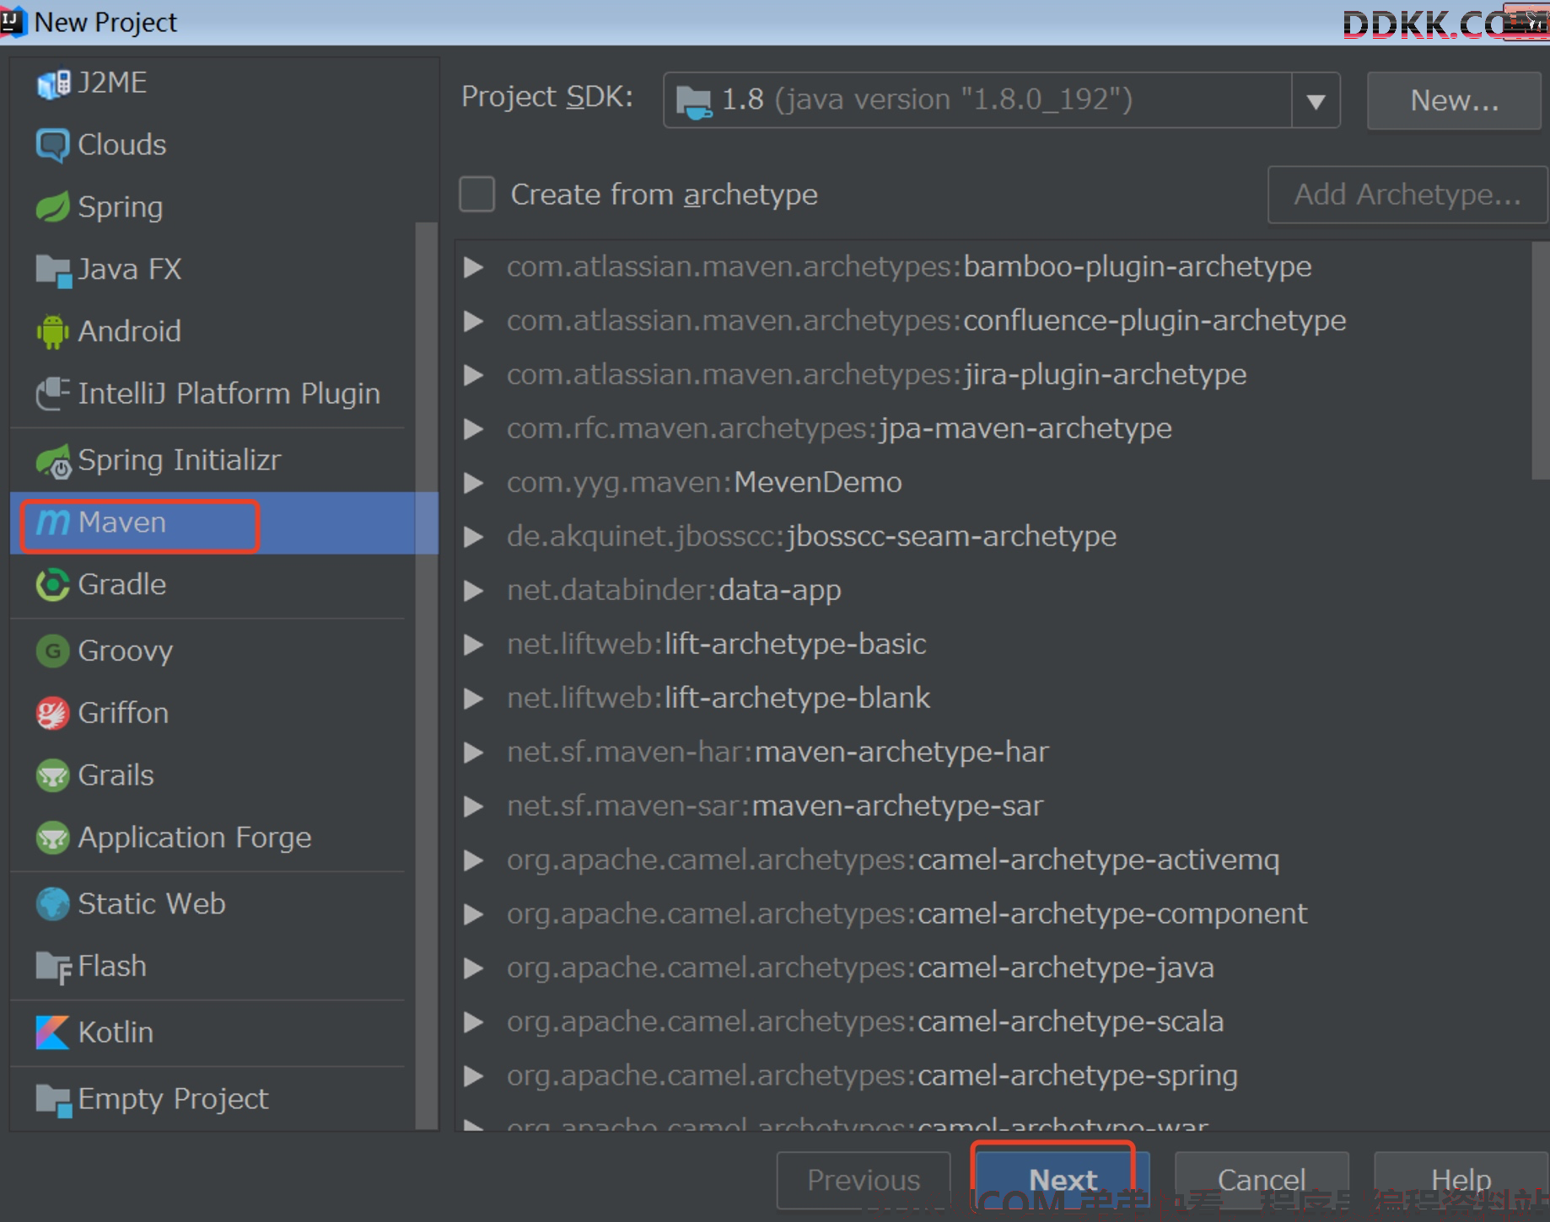Viewport: 1550px width, 1222px height.
Task: Click the Spring Initializr icon
Action: 53,461
